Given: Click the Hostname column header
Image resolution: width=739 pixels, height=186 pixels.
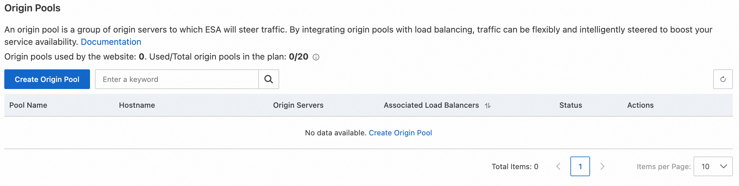Looking at the screenshot, I should point(137,105).
